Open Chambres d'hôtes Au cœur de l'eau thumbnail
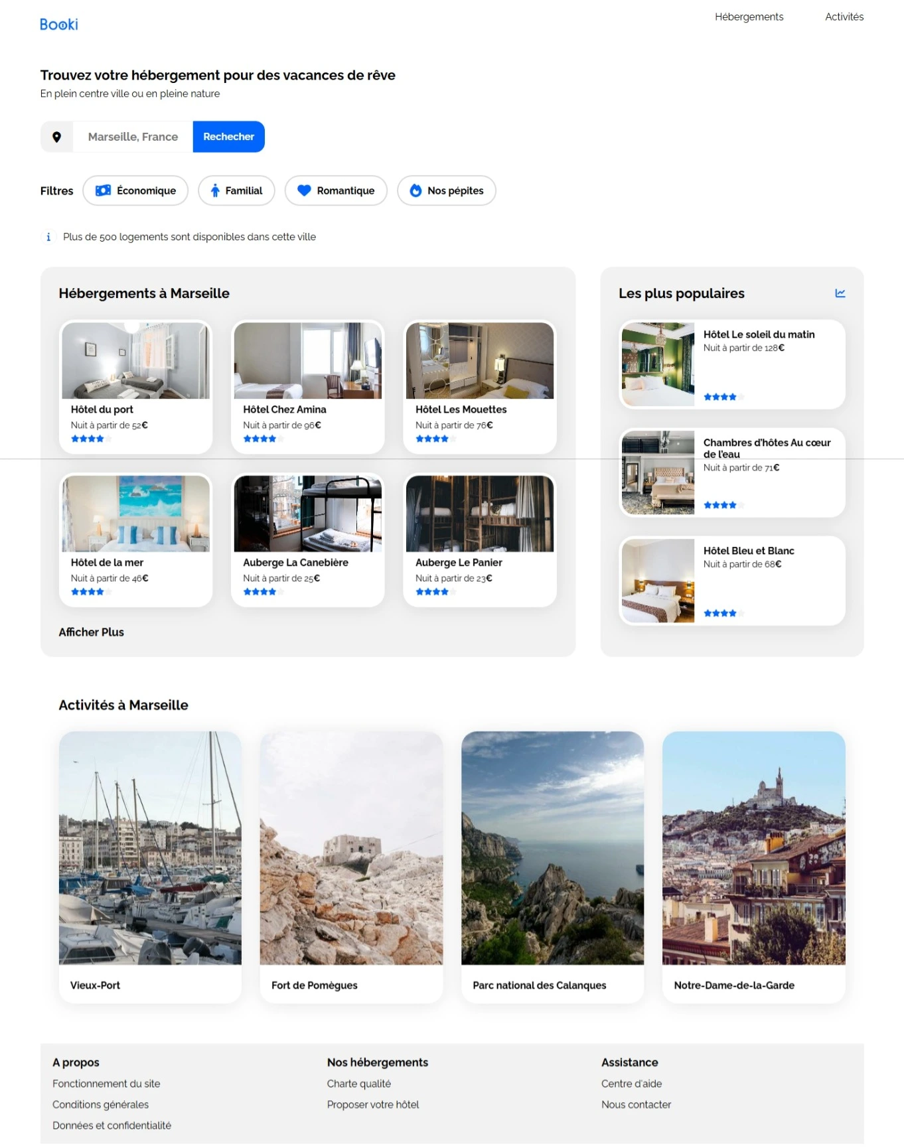Viewport: 904px width, 1148px height. [x=658, y=472]
